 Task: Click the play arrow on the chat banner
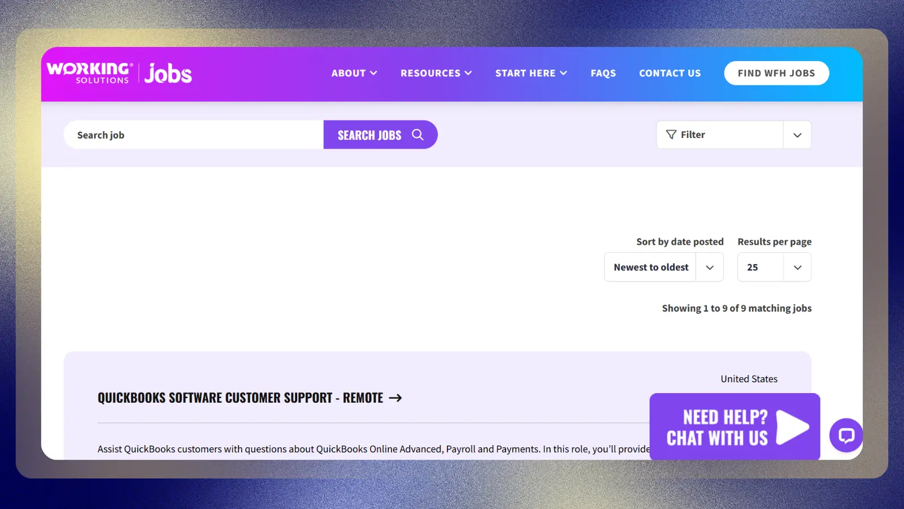point(793,427)
